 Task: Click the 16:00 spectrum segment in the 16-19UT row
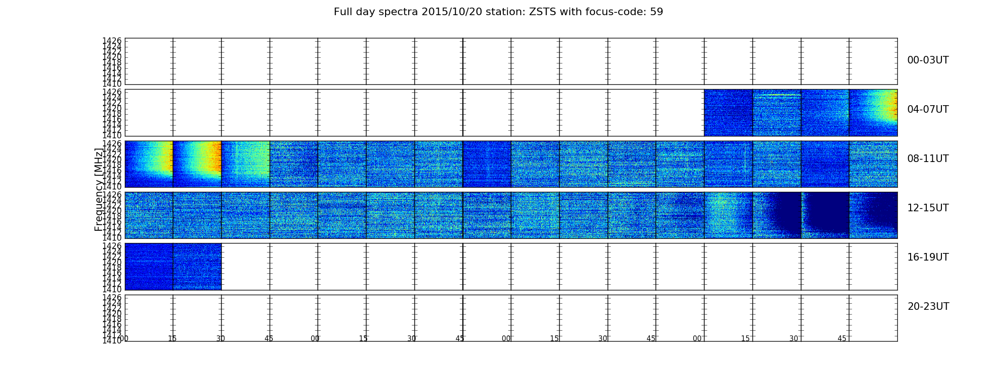tap(149, 266)
